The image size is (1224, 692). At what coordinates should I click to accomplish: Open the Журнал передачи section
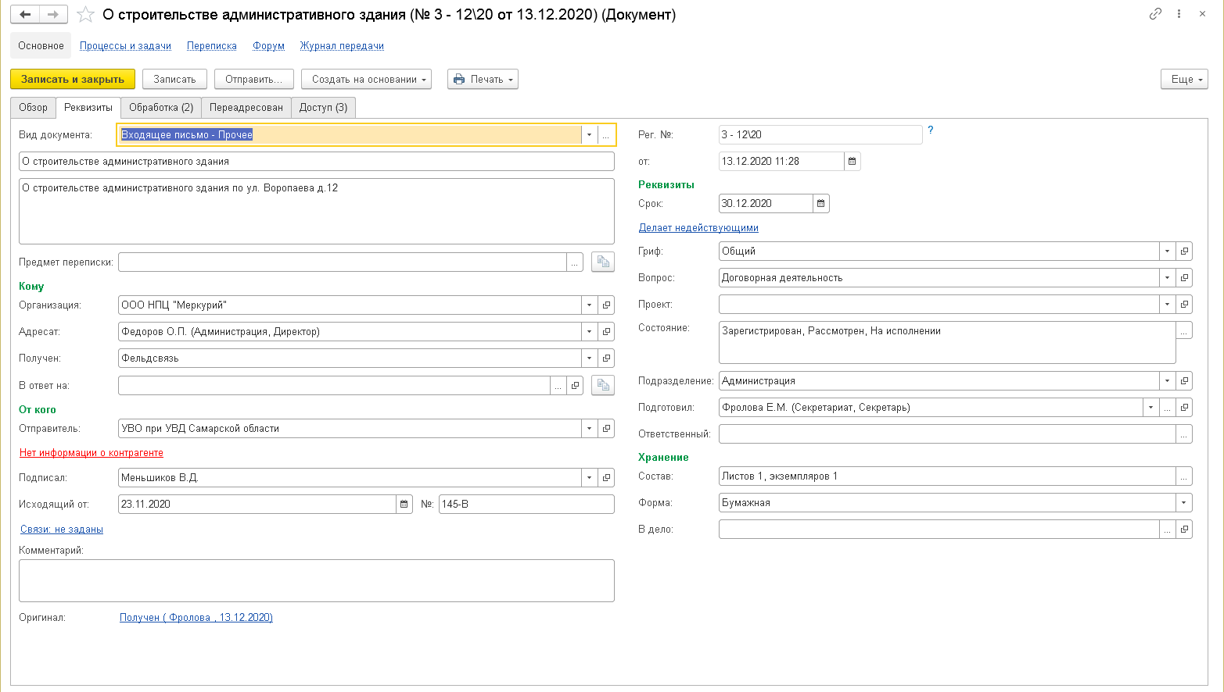click(342, 46)
